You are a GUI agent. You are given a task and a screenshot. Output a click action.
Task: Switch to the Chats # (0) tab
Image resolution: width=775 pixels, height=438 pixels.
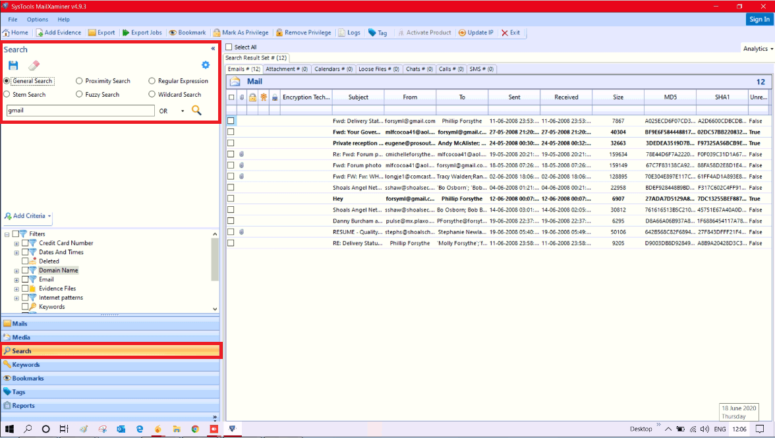419,69
